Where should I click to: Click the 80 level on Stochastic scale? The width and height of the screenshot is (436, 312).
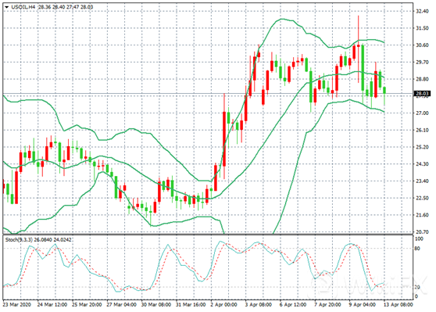point(417,249)
